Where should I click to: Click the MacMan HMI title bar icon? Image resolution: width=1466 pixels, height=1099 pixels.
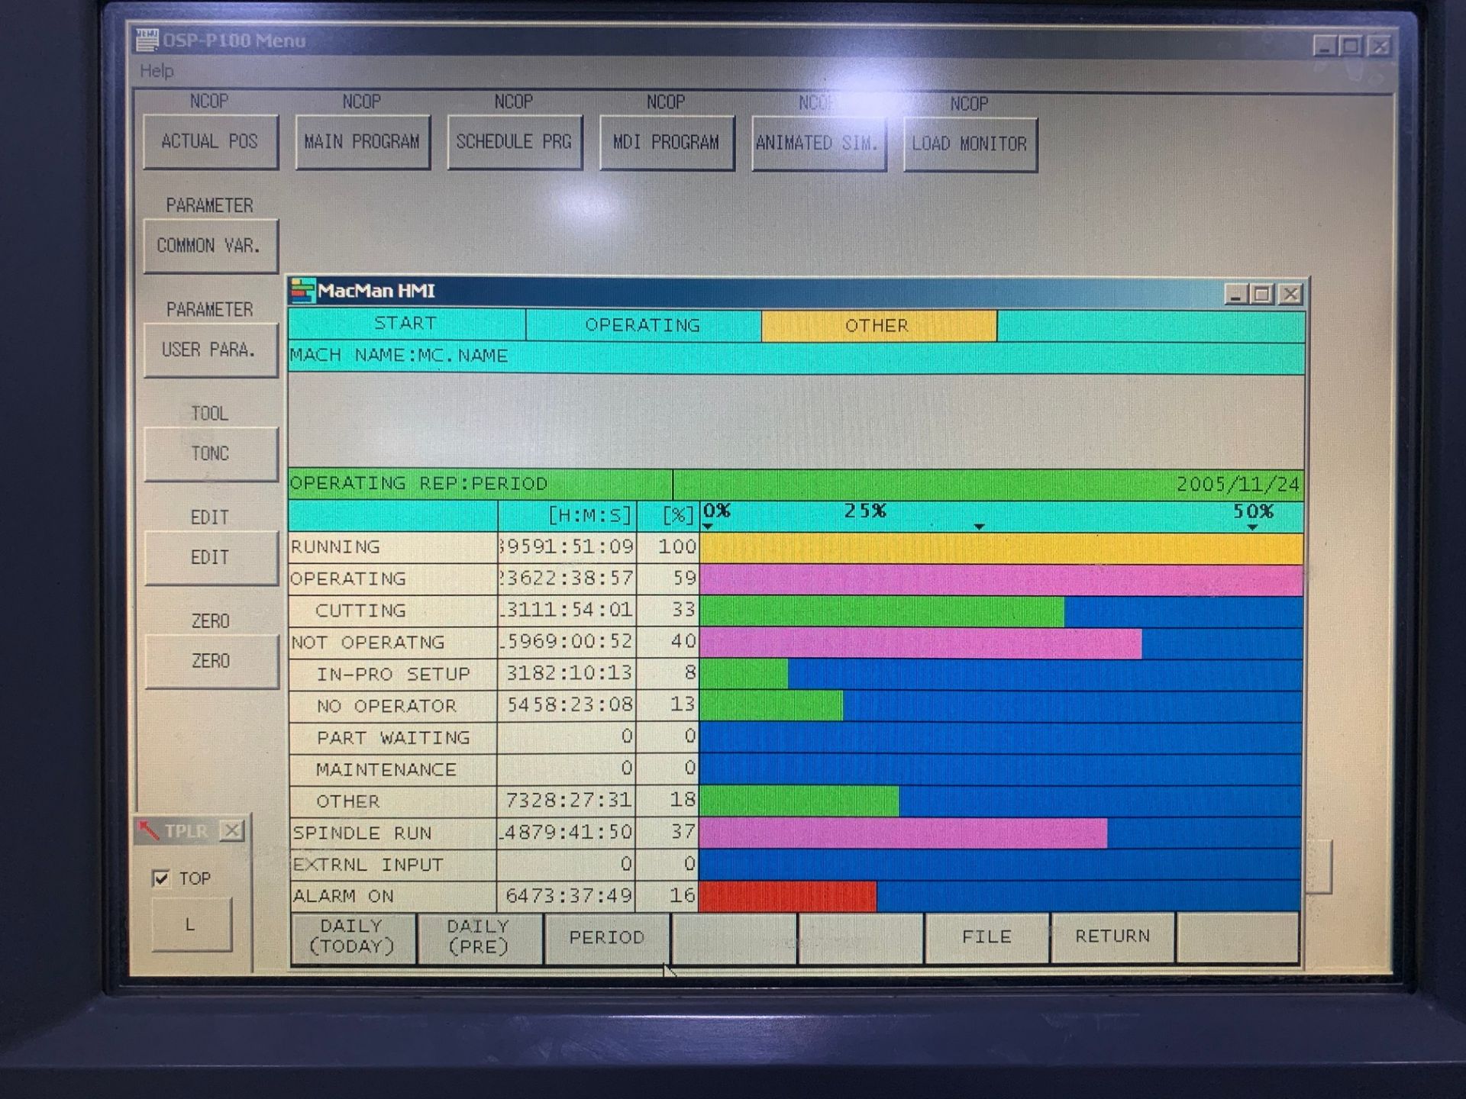point(303,291)
